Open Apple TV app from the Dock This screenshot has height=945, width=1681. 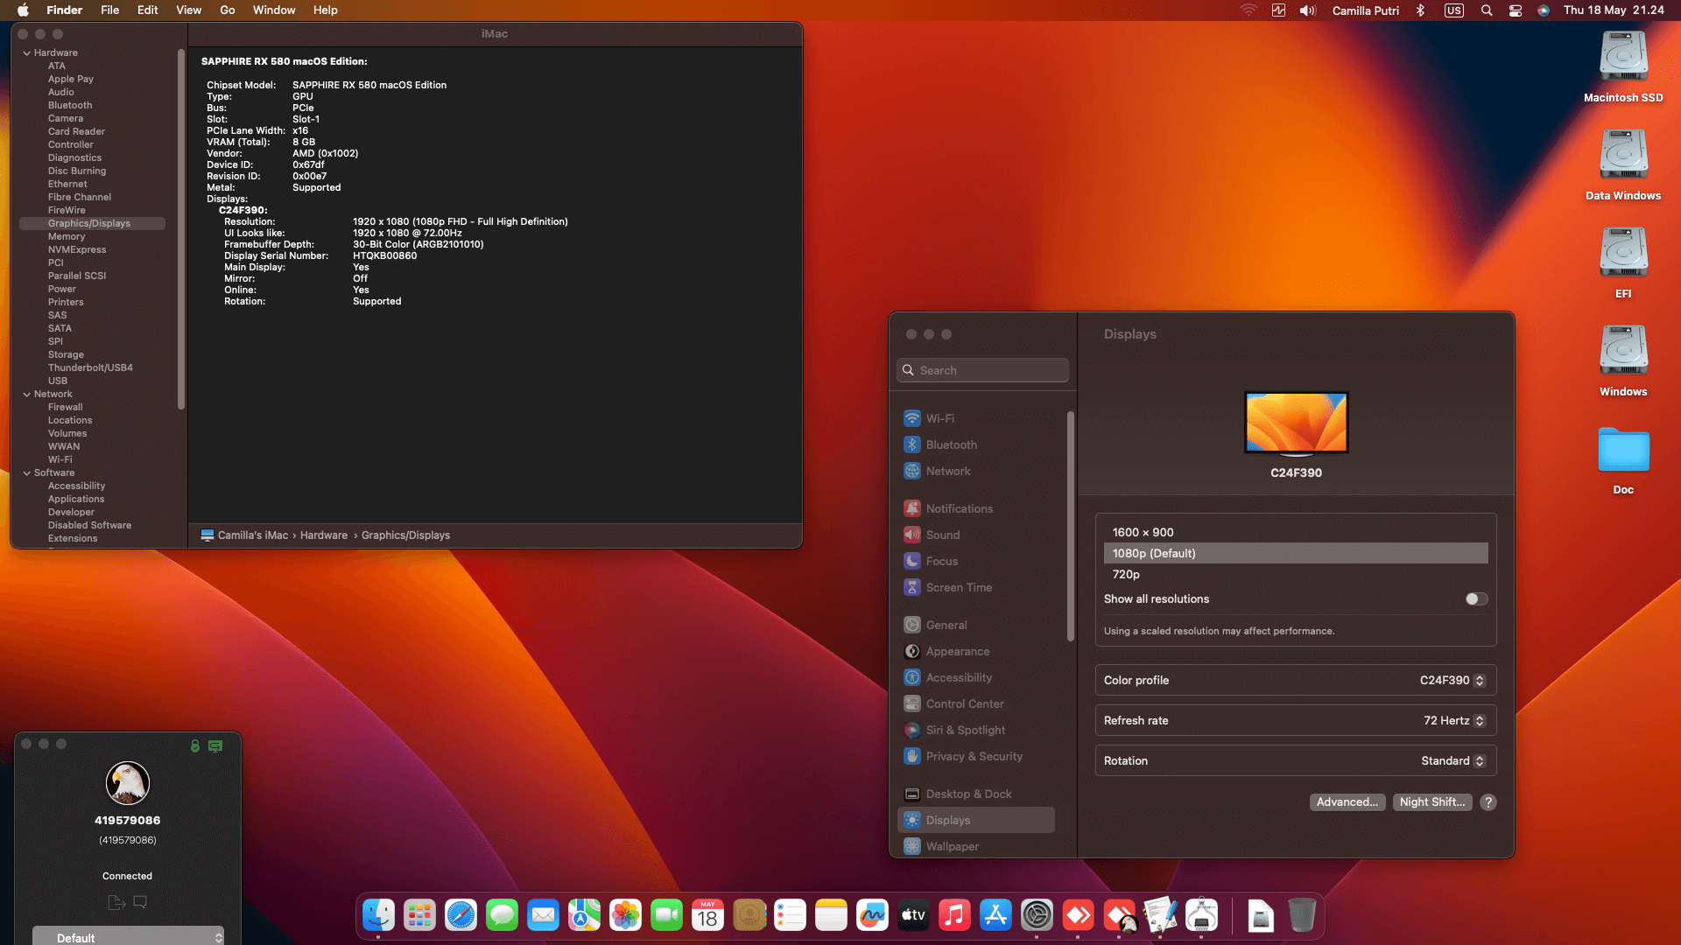coord(913,915)
